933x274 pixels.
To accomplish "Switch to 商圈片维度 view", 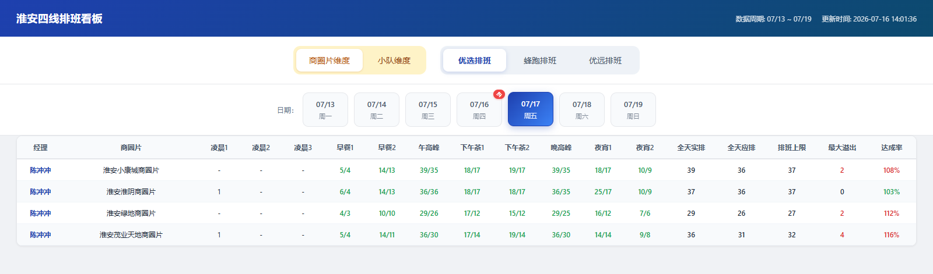I will pyautogui.click(x=329, y=61).
